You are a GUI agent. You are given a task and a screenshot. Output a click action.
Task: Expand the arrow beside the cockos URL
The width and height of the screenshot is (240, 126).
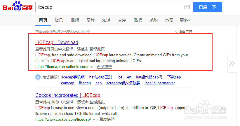94,120
